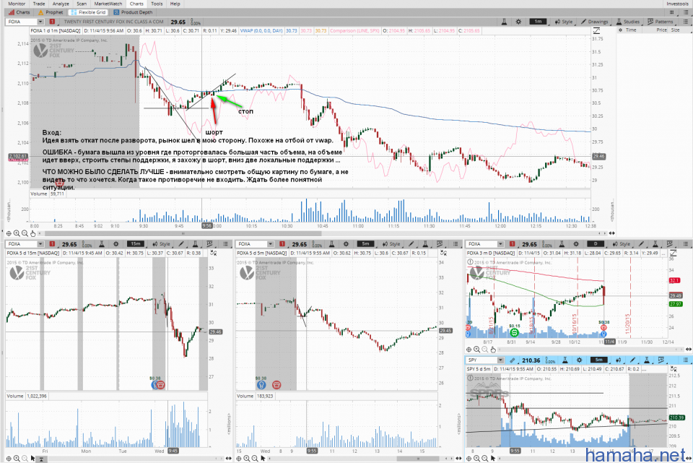Click the drawings pencil icon on daily chart
Viewport: 693px width, 463px height.
pyautogui.click(x=641, y=244)
